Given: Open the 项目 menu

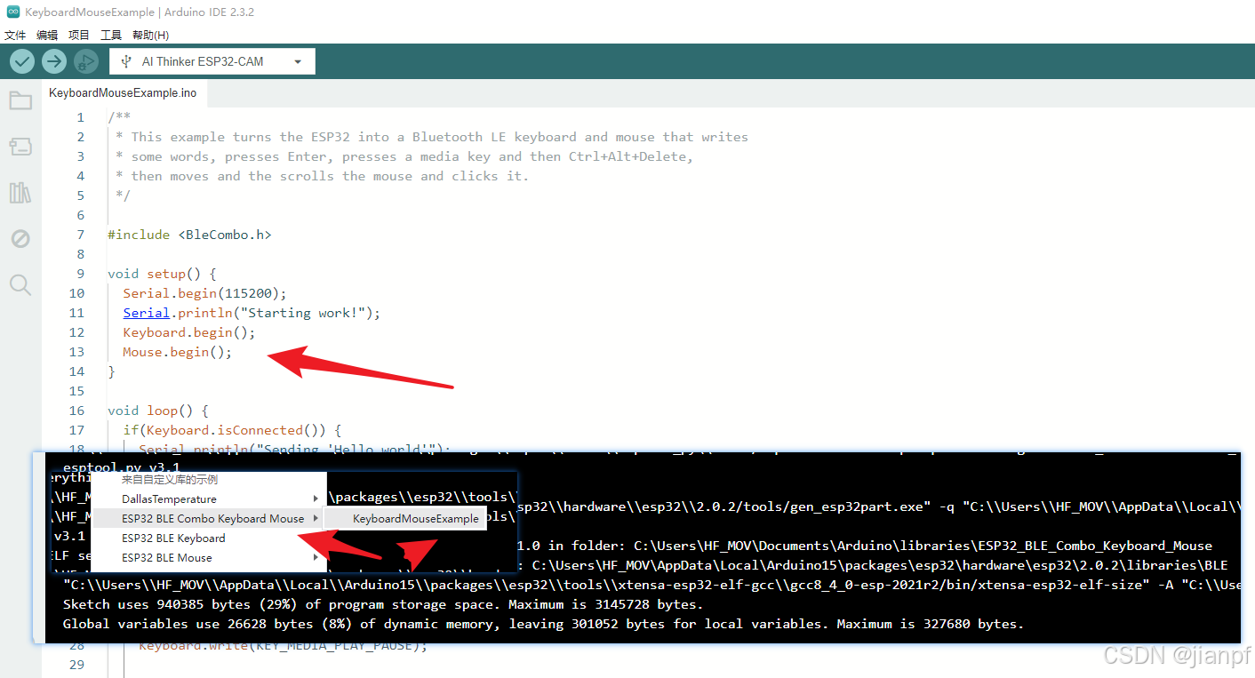Looking at the screenshot, I should coord(79,35).
